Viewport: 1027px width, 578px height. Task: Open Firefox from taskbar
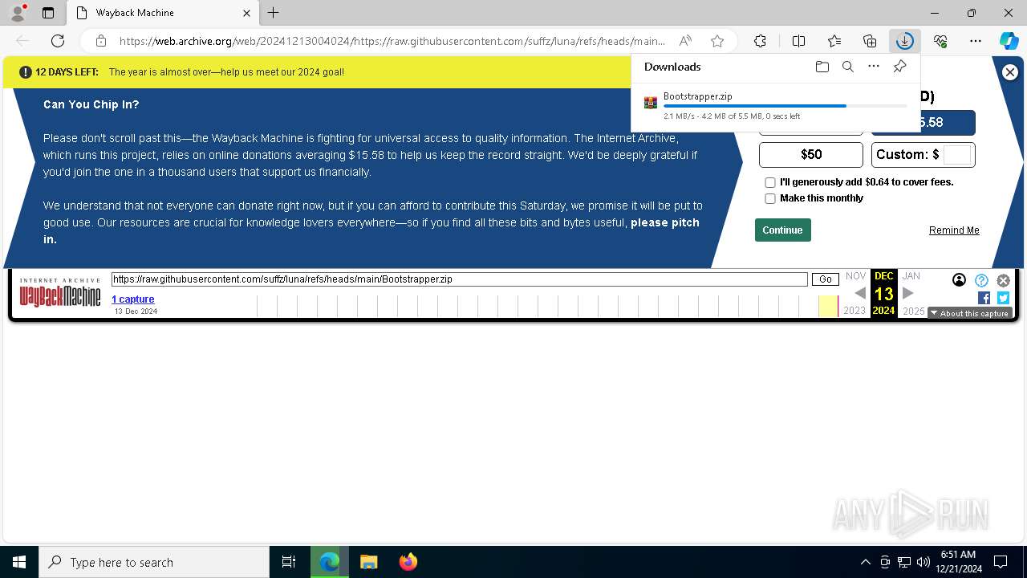408,562
